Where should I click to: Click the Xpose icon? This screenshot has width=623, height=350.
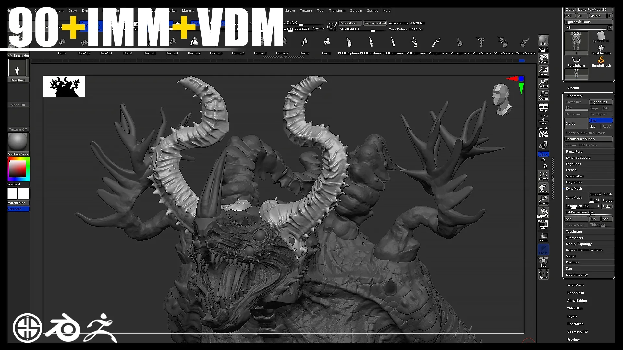[543, 274]
